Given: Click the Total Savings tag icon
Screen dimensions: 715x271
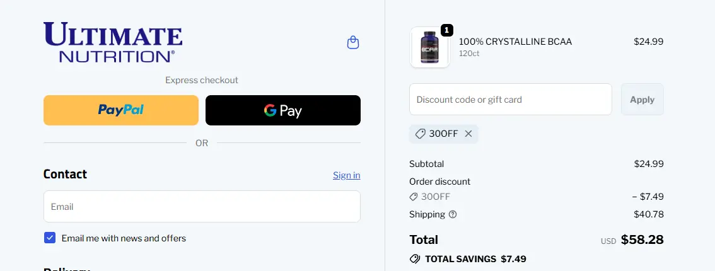Looking at the screenshot, I should click(415, 259).
